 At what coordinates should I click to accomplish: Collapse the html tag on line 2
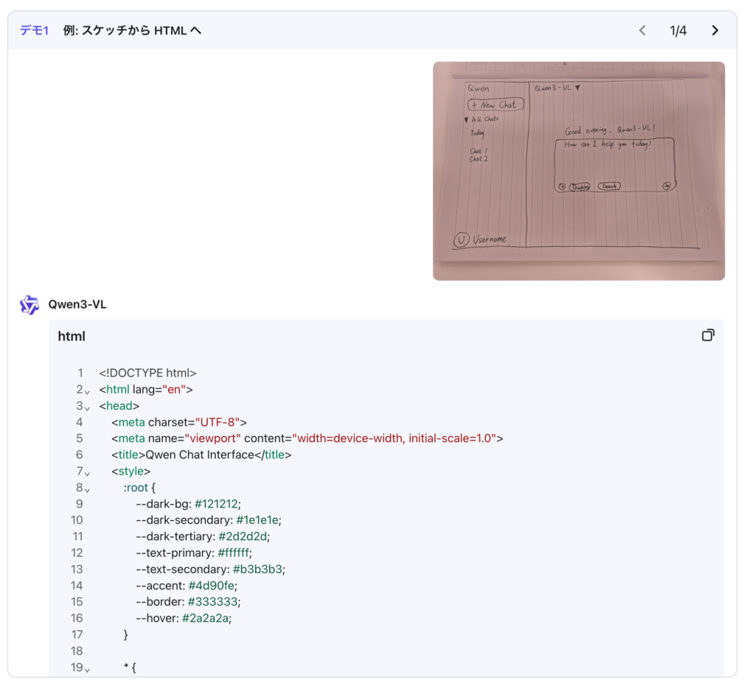click(x=87, y=391)
